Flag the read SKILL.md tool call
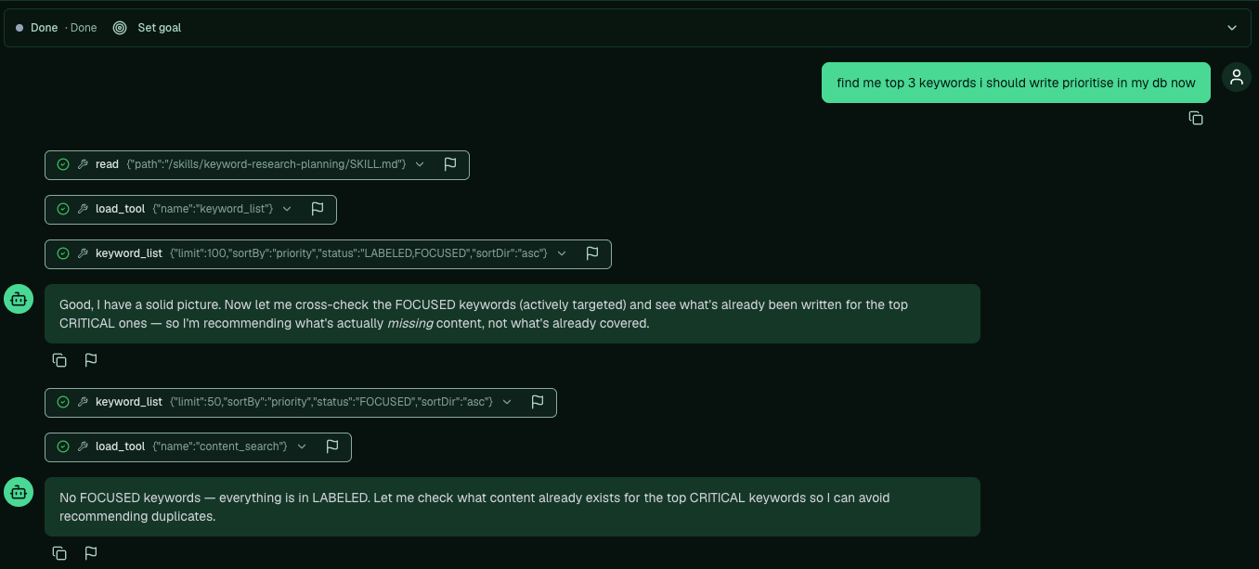 pos(450,164)
